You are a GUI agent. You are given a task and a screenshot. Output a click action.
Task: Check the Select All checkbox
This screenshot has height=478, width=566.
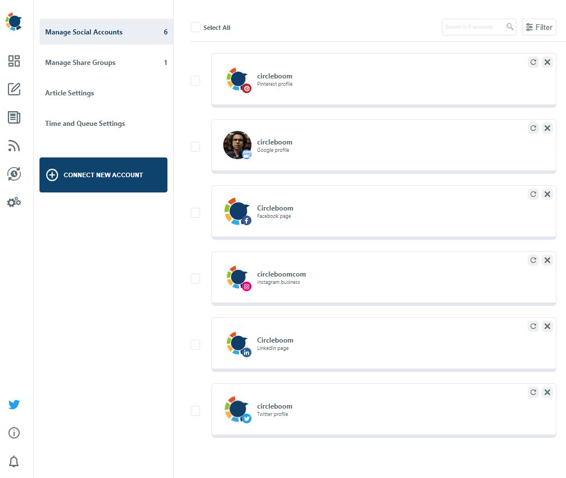tap(195, 27)
